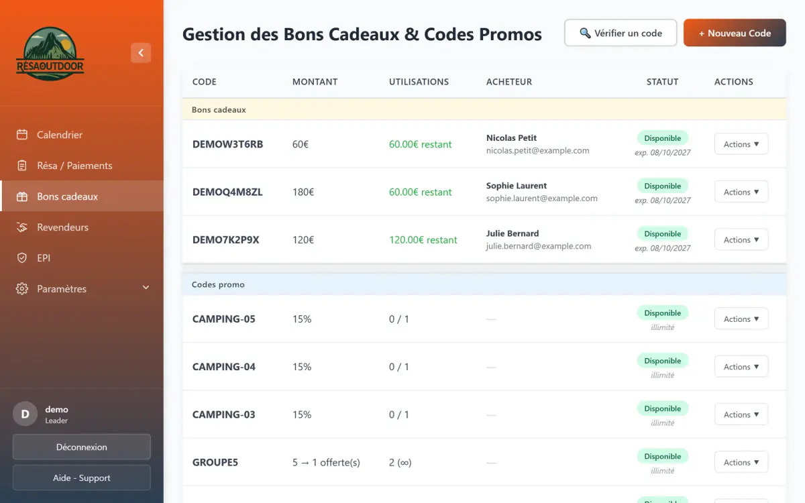Select the code CAMPING-04
The width and height of the screenshot is (805, 503).
[223, 367]
